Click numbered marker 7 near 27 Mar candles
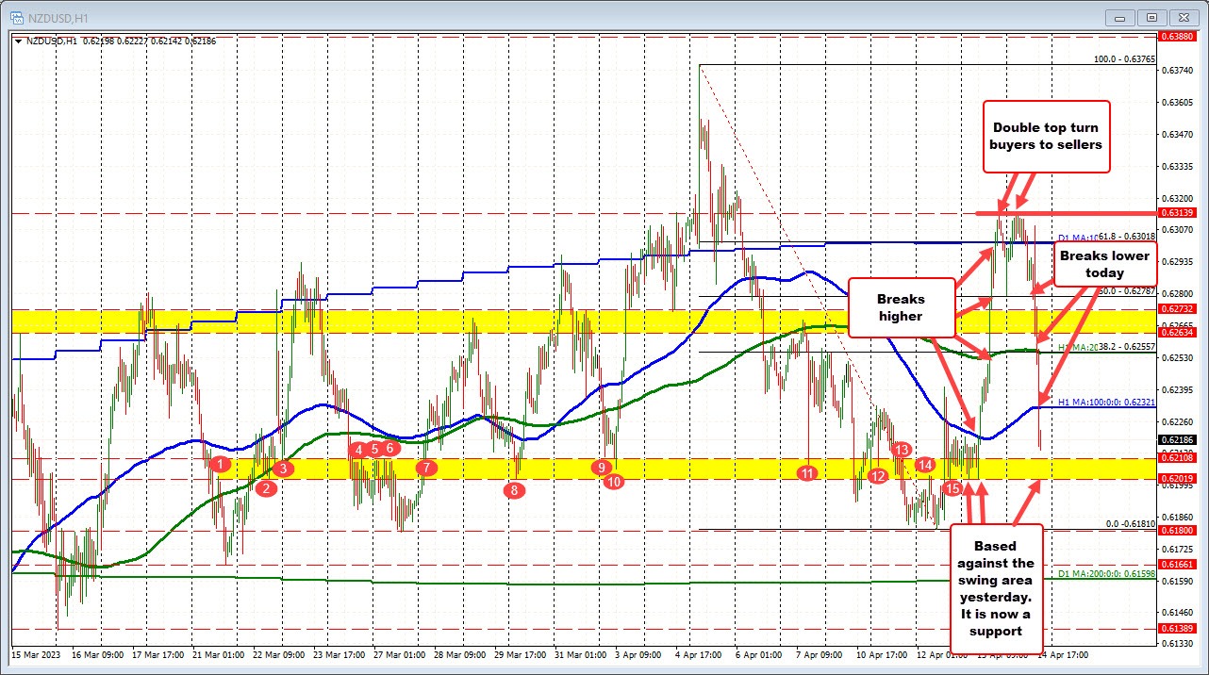 point(426,466)
